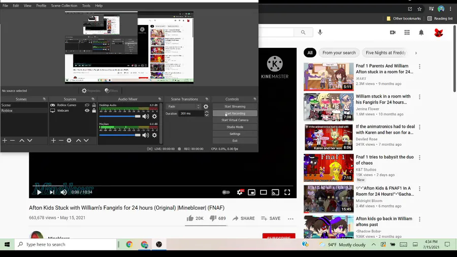Search with voice microphone on YouTube
The height and width of the screenshot is (257, 457).
coord(320,33)
